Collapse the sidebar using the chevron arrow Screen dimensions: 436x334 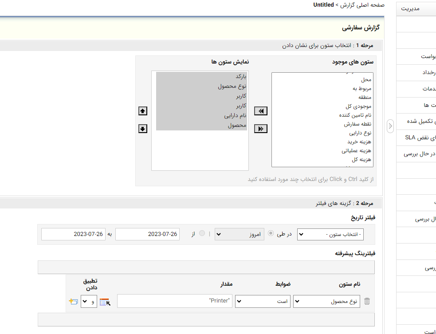390,126
